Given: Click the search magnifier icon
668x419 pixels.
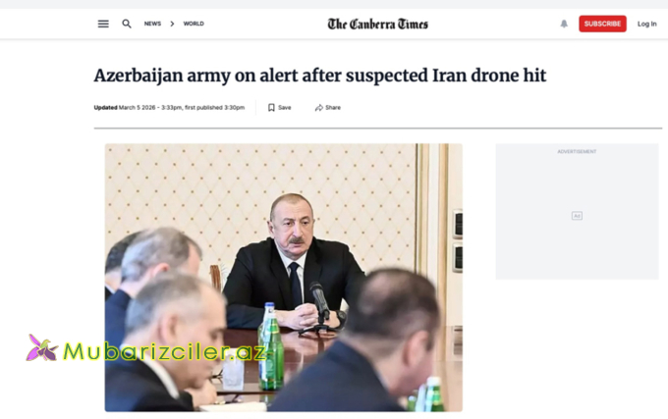Looking at the screenshot, I should pyautogui.click(x=127, y=24).
